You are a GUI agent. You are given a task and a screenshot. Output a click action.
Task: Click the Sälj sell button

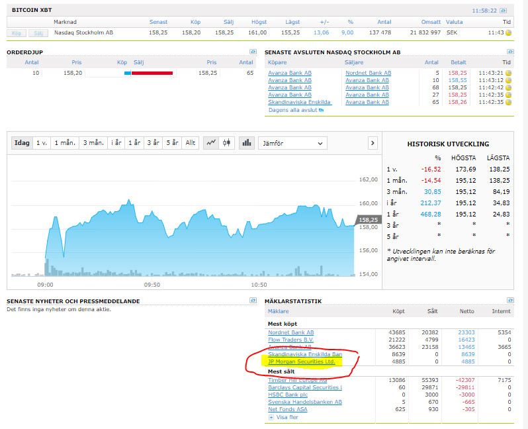(38, 33)
